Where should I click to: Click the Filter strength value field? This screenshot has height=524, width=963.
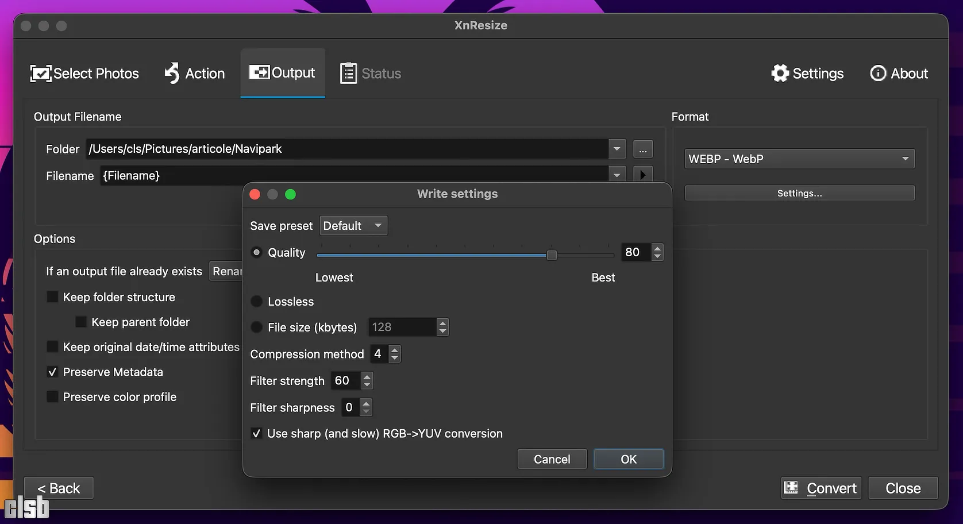pos(345,381)
